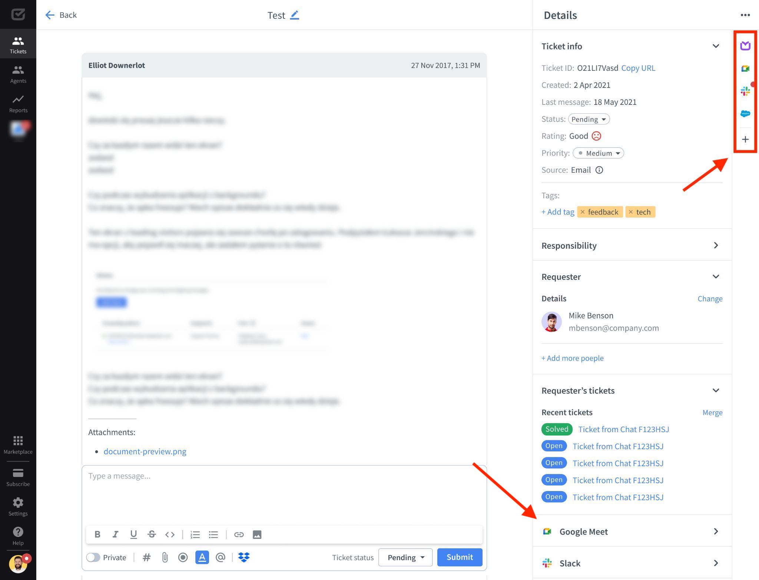Viewport: 759px width, 580px height.
Task: Insert a hyperlink
Action: tap(239, 534)
